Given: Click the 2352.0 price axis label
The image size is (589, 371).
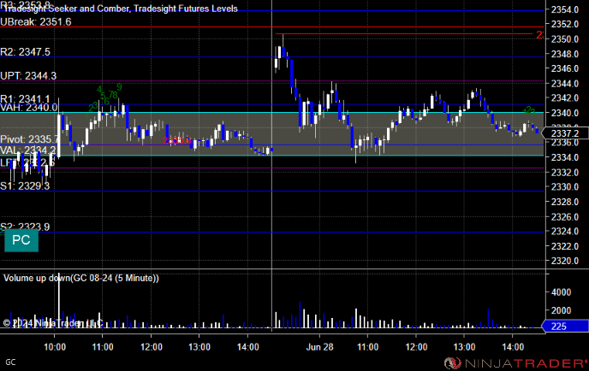Looking at the screenshot, I should pyautogui.click(x=565, y=25).
